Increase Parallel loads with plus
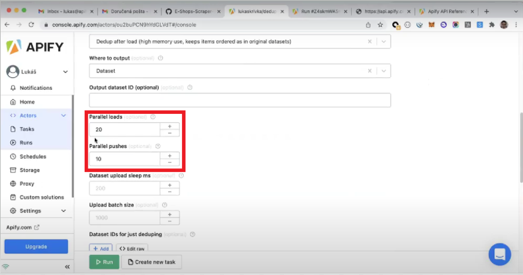523x275 pixels. (x=170, y=126)
